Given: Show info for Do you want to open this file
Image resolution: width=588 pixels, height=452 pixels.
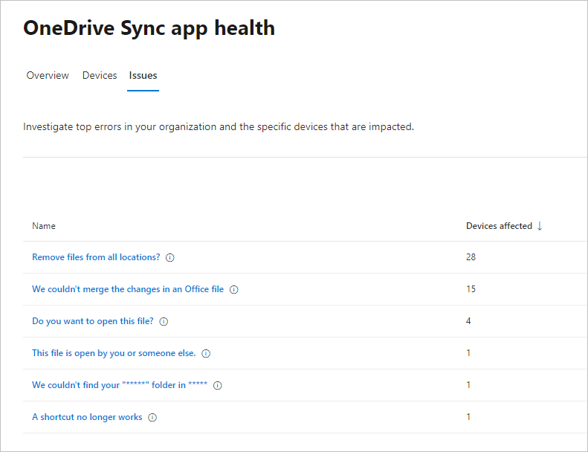Looking at the screenshot, I should (x=164, y=321).
